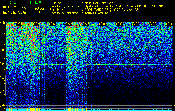
Task: Click the 0240 time marker
Action: coord(169,24)
